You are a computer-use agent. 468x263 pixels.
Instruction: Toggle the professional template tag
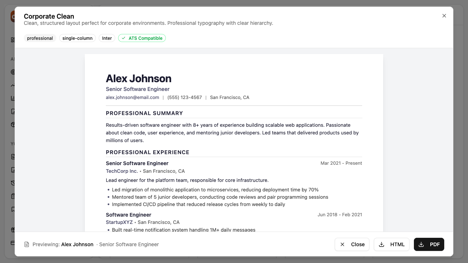[x=40, y=38]
